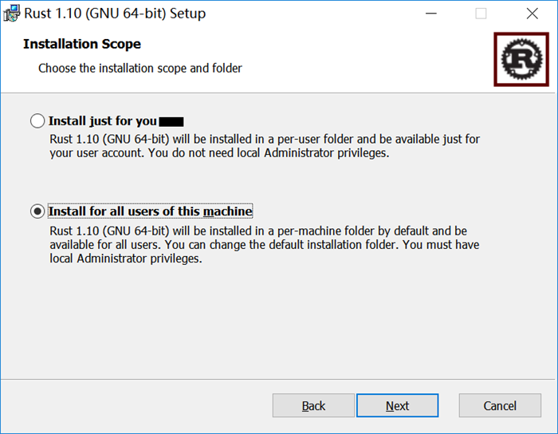The width and height of the screenshot is (558, 434).
Task: Click the installer icon in the title bar
Action: pos(11,14)
